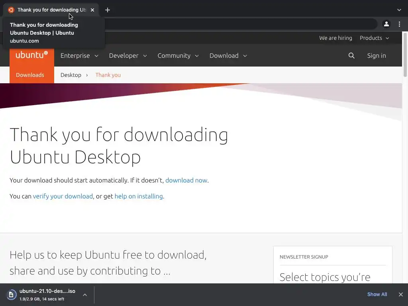Go to Desktop breadcrumb
Screen dimensions: 408x306
point(71,75)
